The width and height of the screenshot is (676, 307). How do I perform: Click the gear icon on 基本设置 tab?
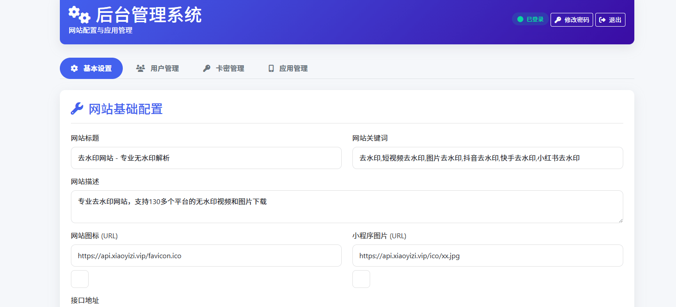click(74, 68)
